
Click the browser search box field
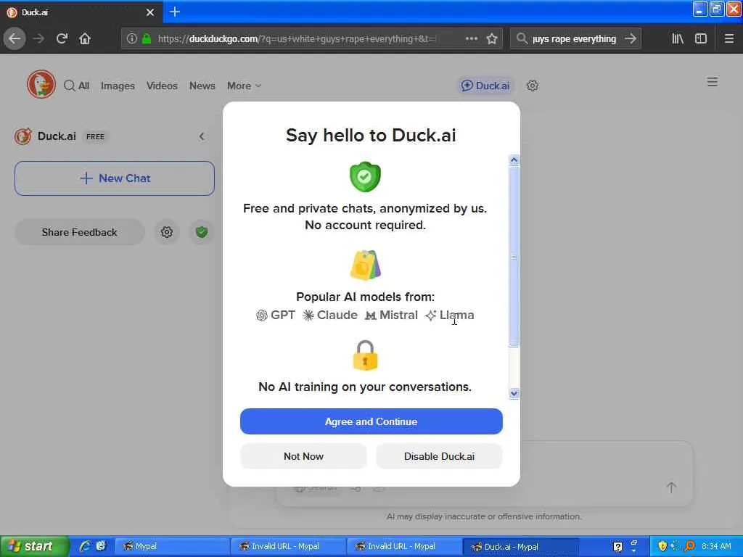[x=574, y=38]
